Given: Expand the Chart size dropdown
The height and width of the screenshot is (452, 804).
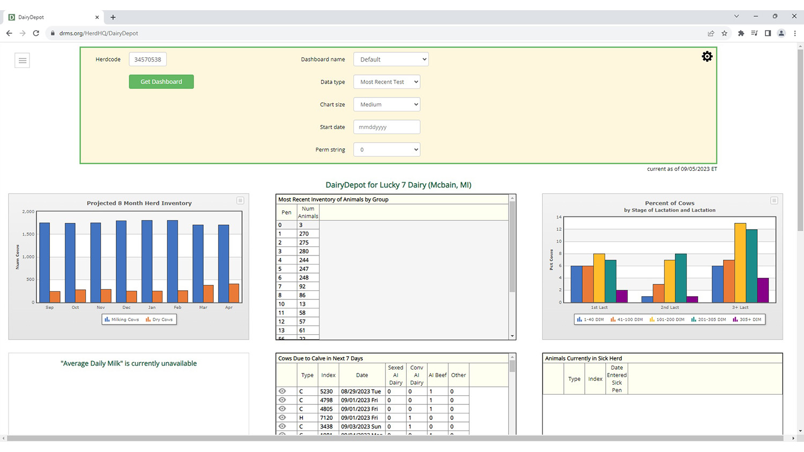Looking at the screenshot, I should coord(386,104).
